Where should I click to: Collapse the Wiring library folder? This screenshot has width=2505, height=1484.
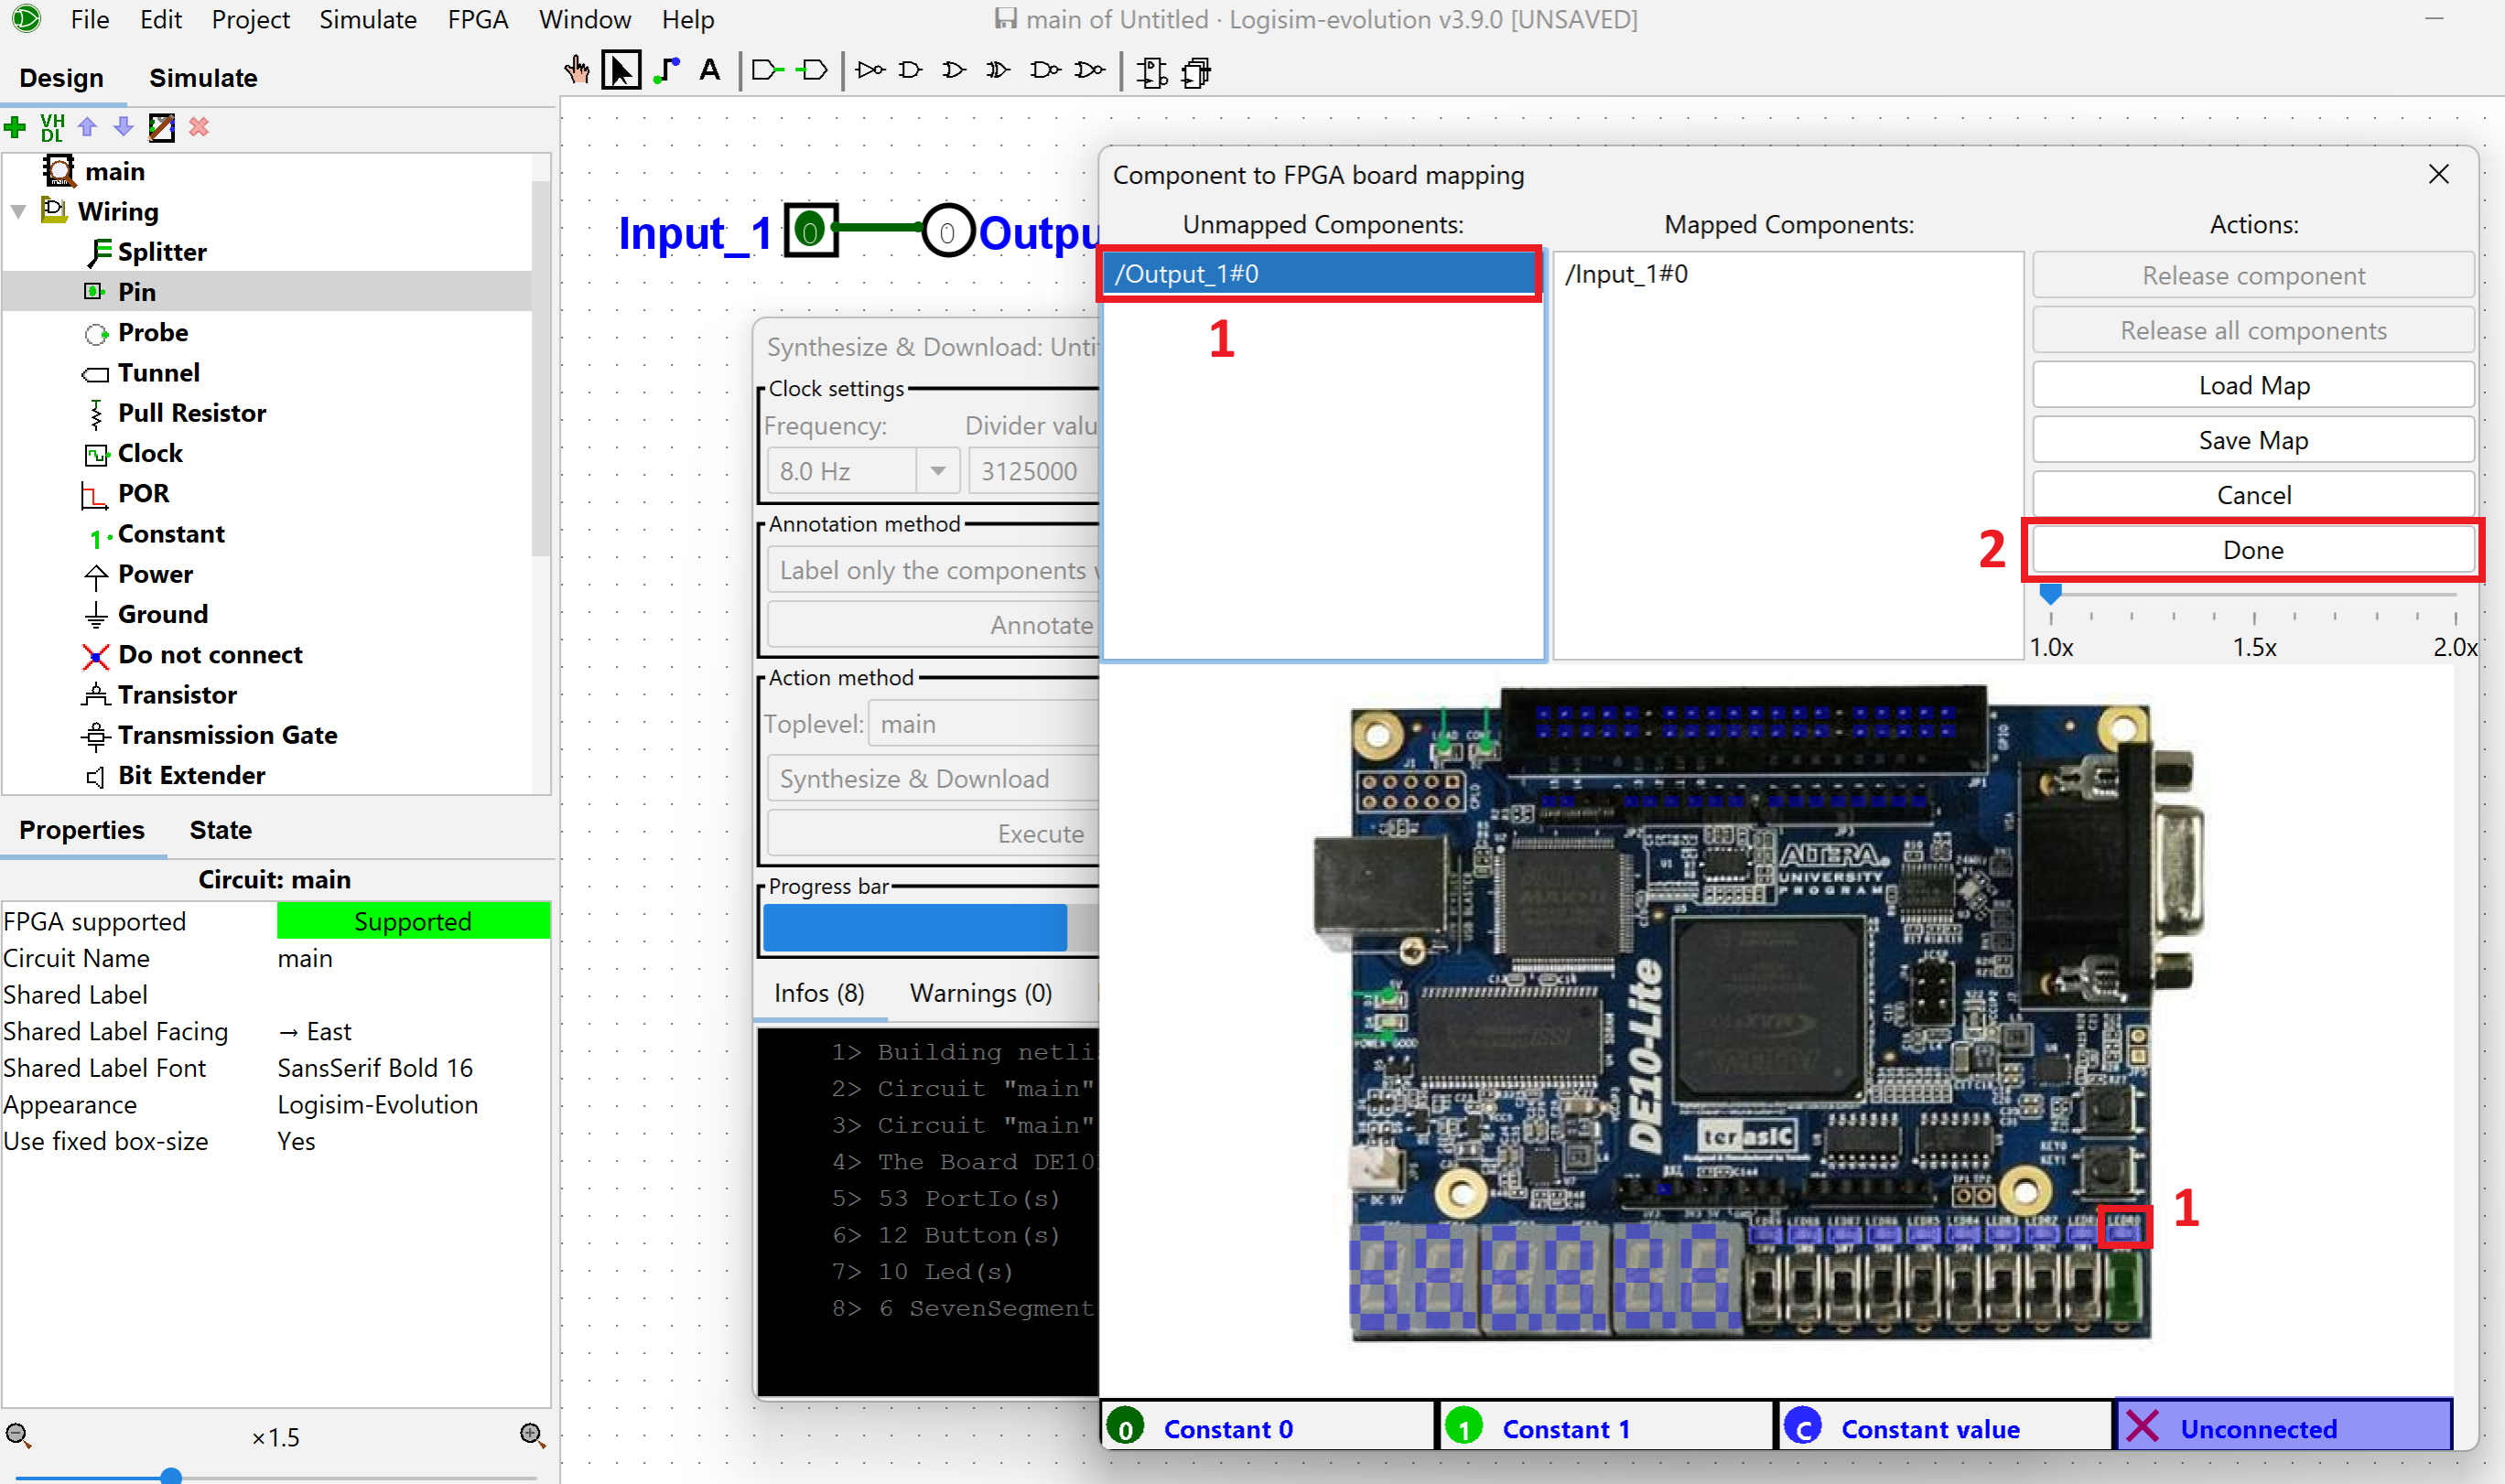(18, 212)
